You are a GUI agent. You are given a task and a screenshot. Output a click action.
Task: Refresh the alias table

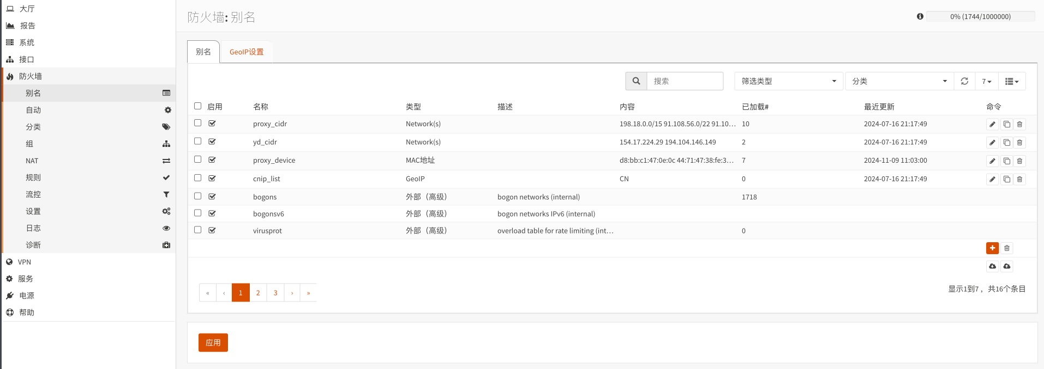[x=964, y=81]
